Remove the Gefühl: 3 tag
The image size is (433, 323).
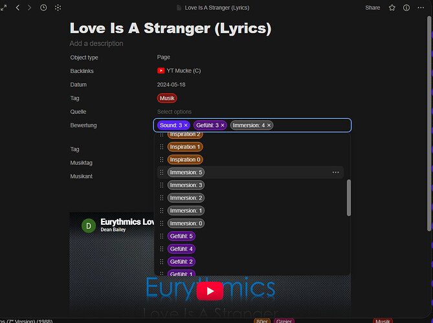click(223, 125)
